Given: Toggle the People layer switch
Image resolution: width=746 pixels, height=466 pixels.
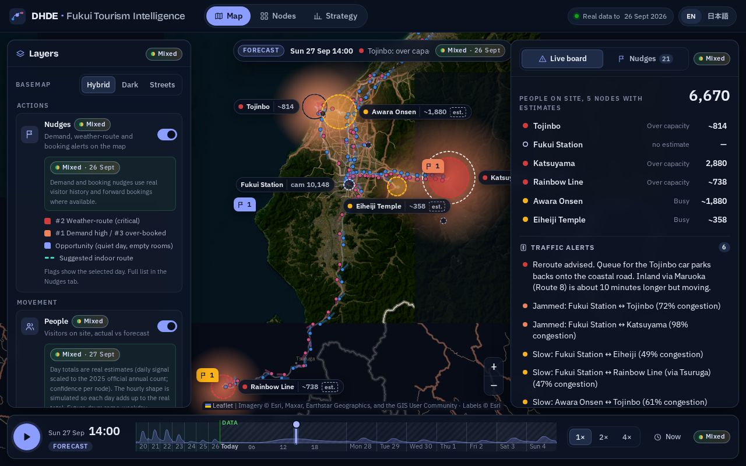Looking at the screenshot, I should [x=167, y=326].
